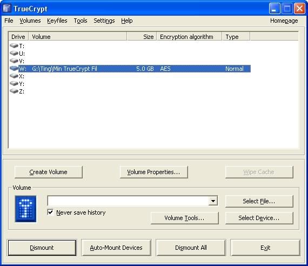The image size is (308, 266).
Task: Click the Volume column header
Action: click(78, 37)
